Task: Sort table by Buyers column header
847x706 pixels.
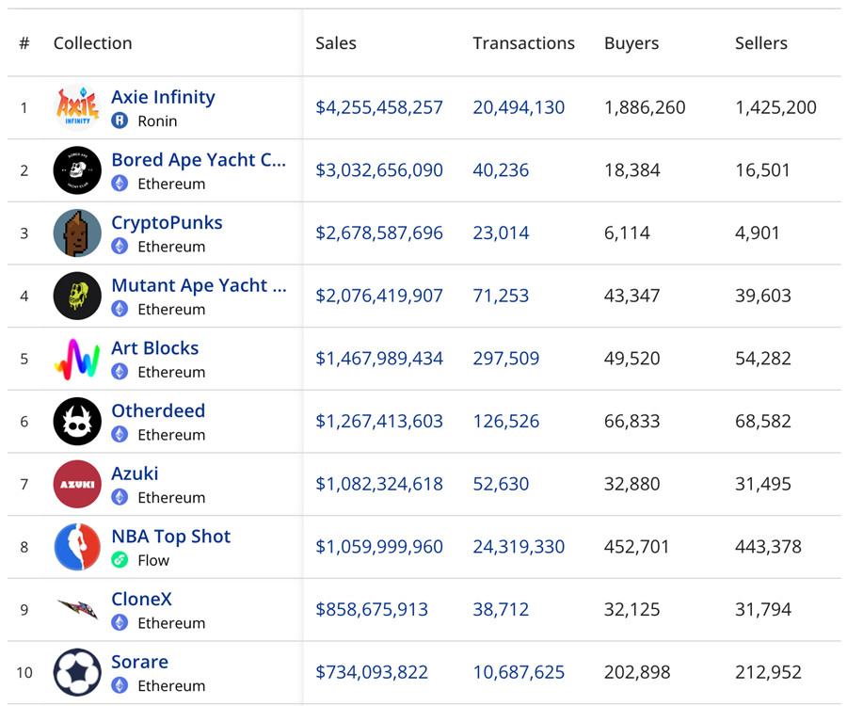Action: click(631, 43)
